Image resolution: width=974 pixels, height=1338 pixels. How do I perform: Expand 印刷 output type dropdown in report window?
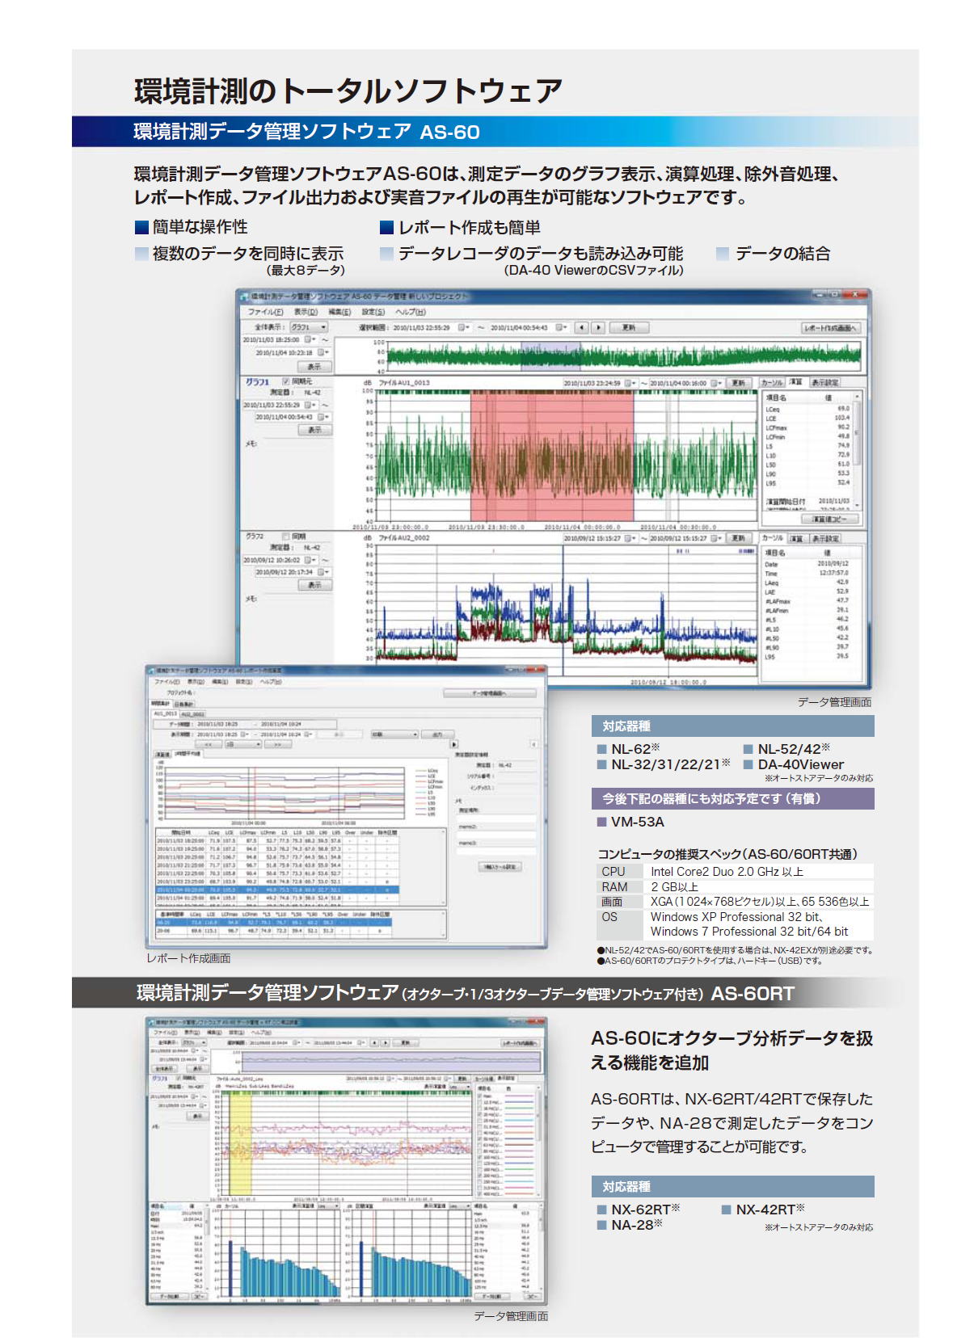[394, 734]
